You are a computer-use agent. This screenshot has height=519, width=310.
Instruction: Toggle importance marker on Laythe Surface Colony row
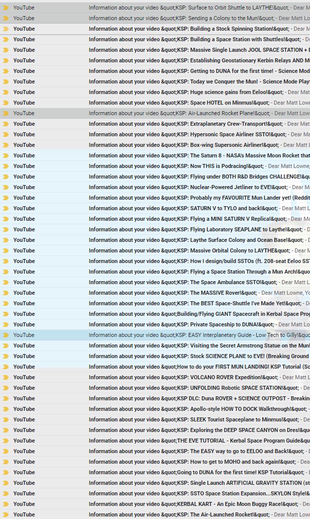tap(6, 240)
